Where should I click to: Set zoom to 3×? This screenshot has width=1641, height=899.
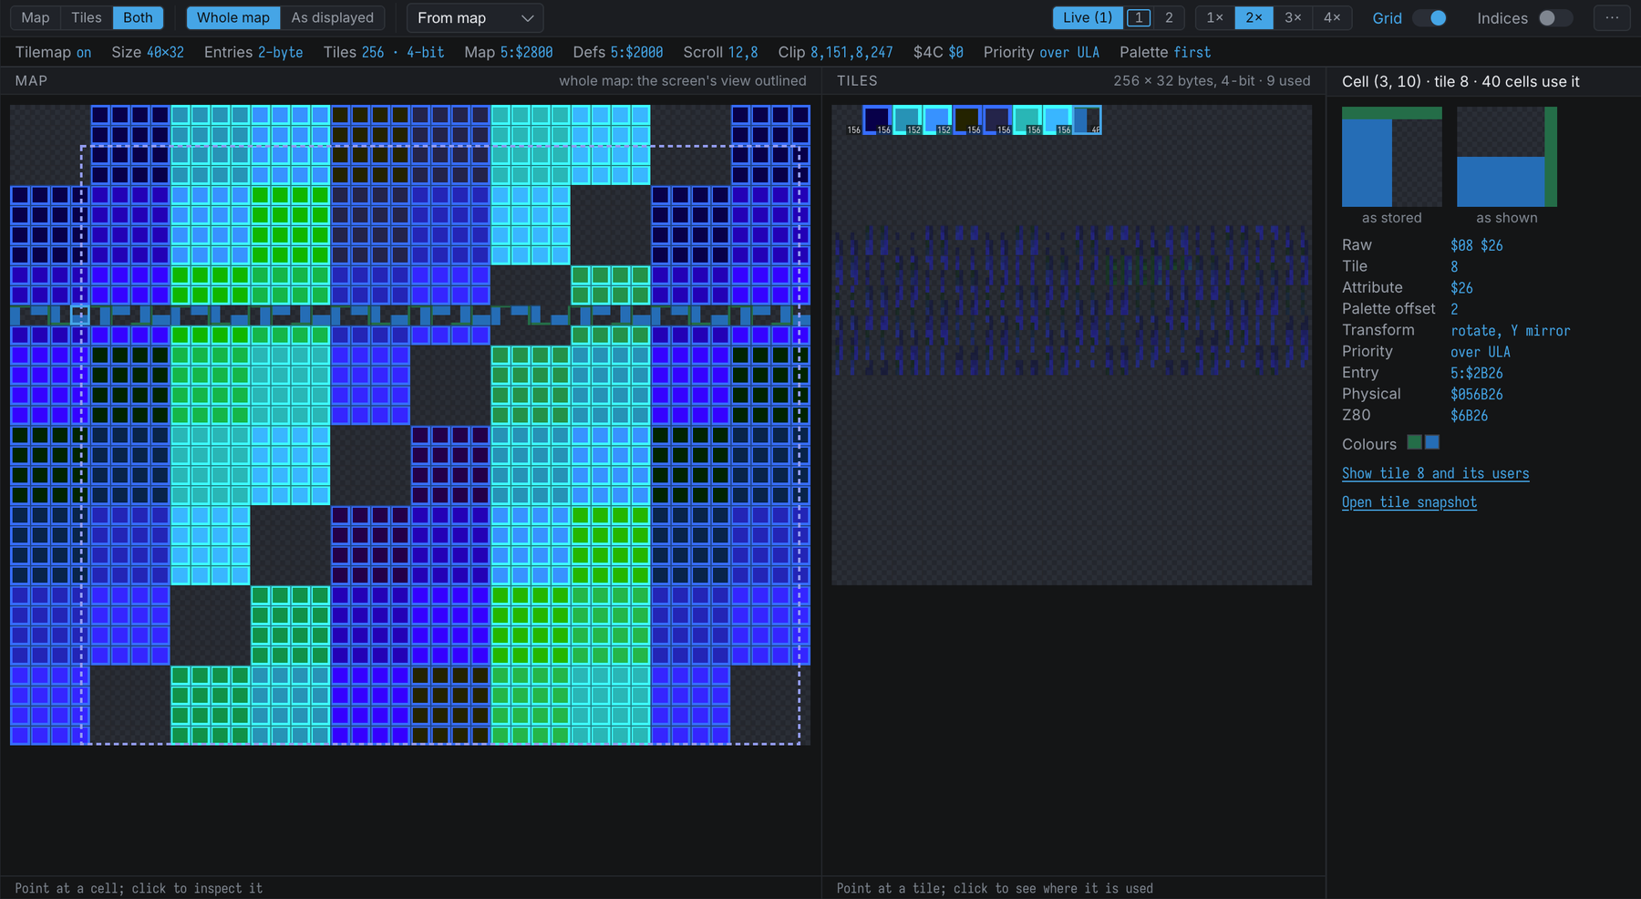[x=1293, y=17]
